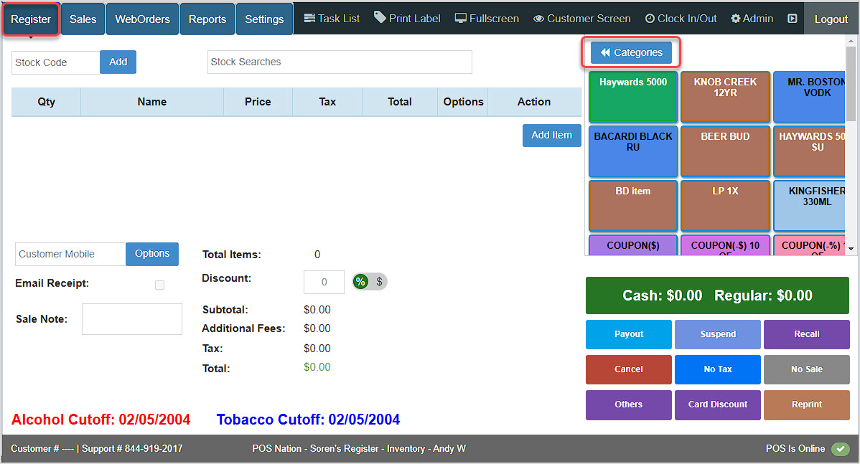This screenshot has height=464, width=860.
Task: Click the No Sale button
Action: point(806,369)
